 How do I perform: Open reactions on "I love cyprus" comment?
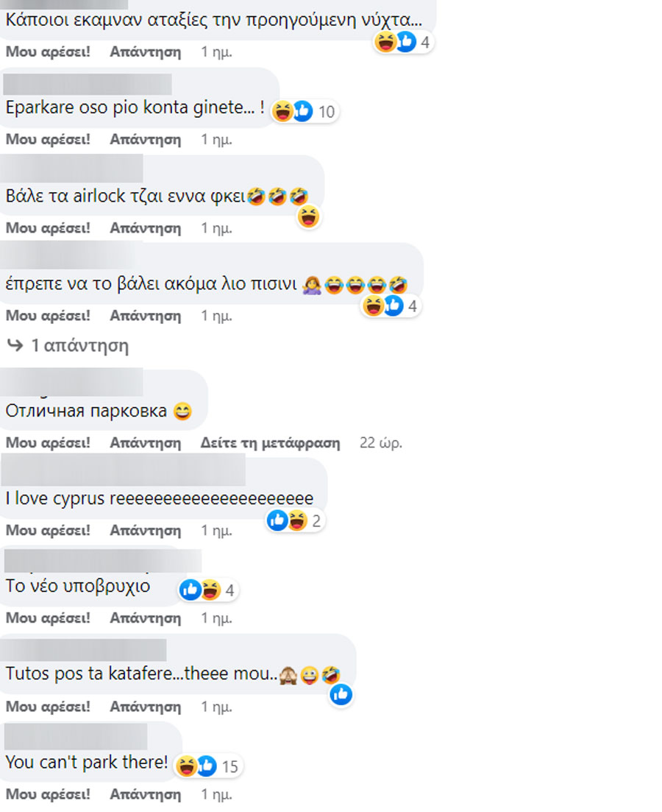tap(295, 520)
